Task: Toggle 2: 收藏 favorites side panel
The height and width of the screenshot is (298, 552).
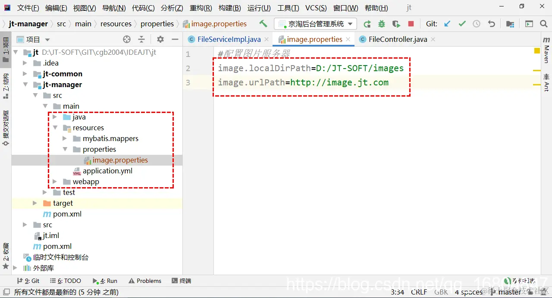Action: click(6, 256)
